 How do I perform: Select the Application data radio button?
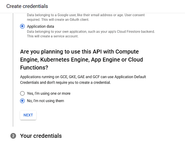[x=22, y=26]
